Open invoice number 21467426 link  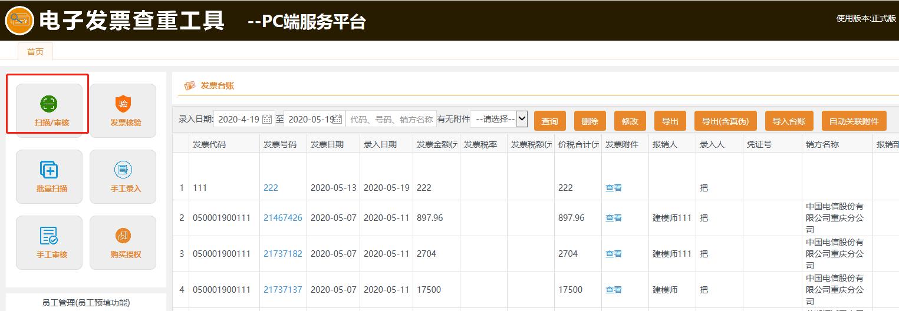click(282, 218)
